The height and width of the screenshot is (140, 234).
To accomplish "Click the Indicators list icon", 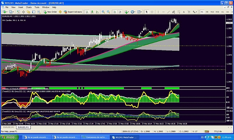I will [126, 12].
